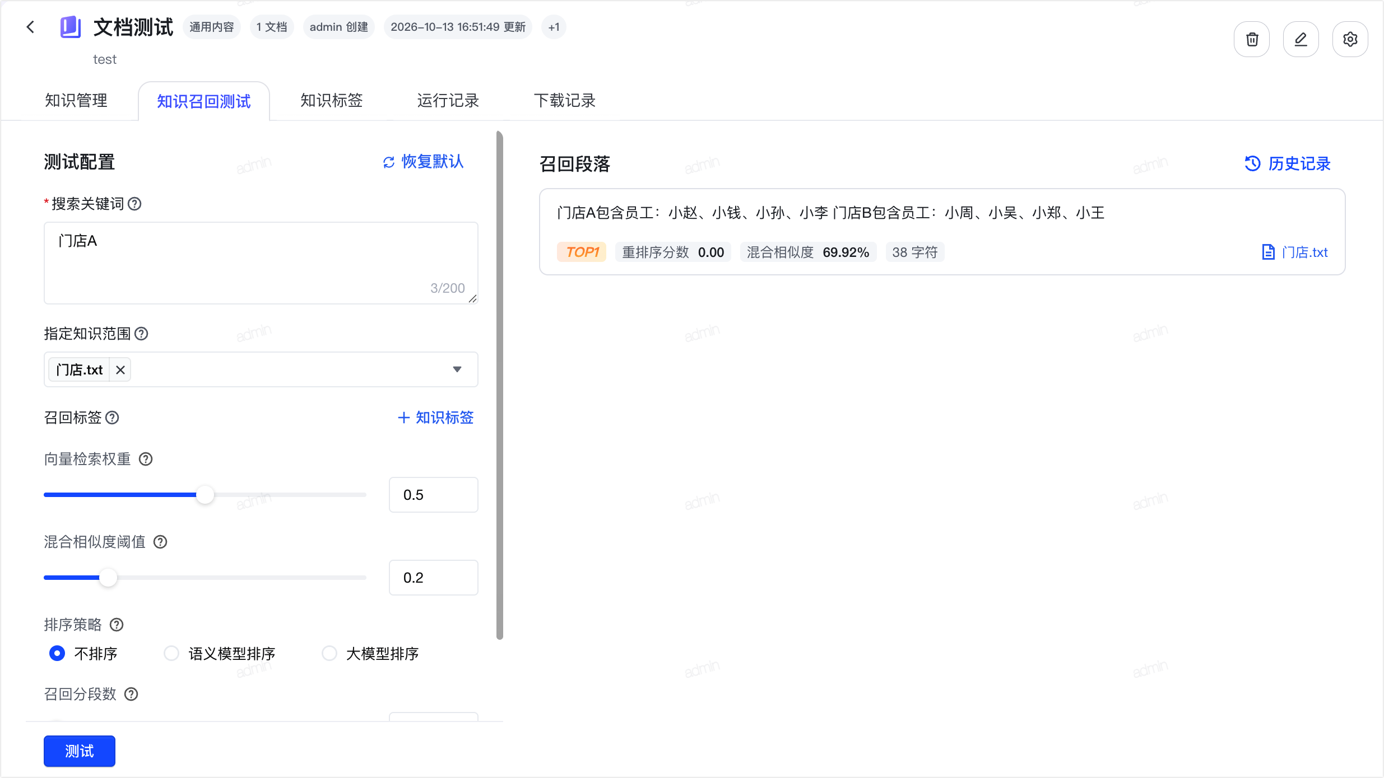Screen dimensions: 1384x778
Task: Remove the 门店.txt tag with X
Action: click(x=120, y=370)
